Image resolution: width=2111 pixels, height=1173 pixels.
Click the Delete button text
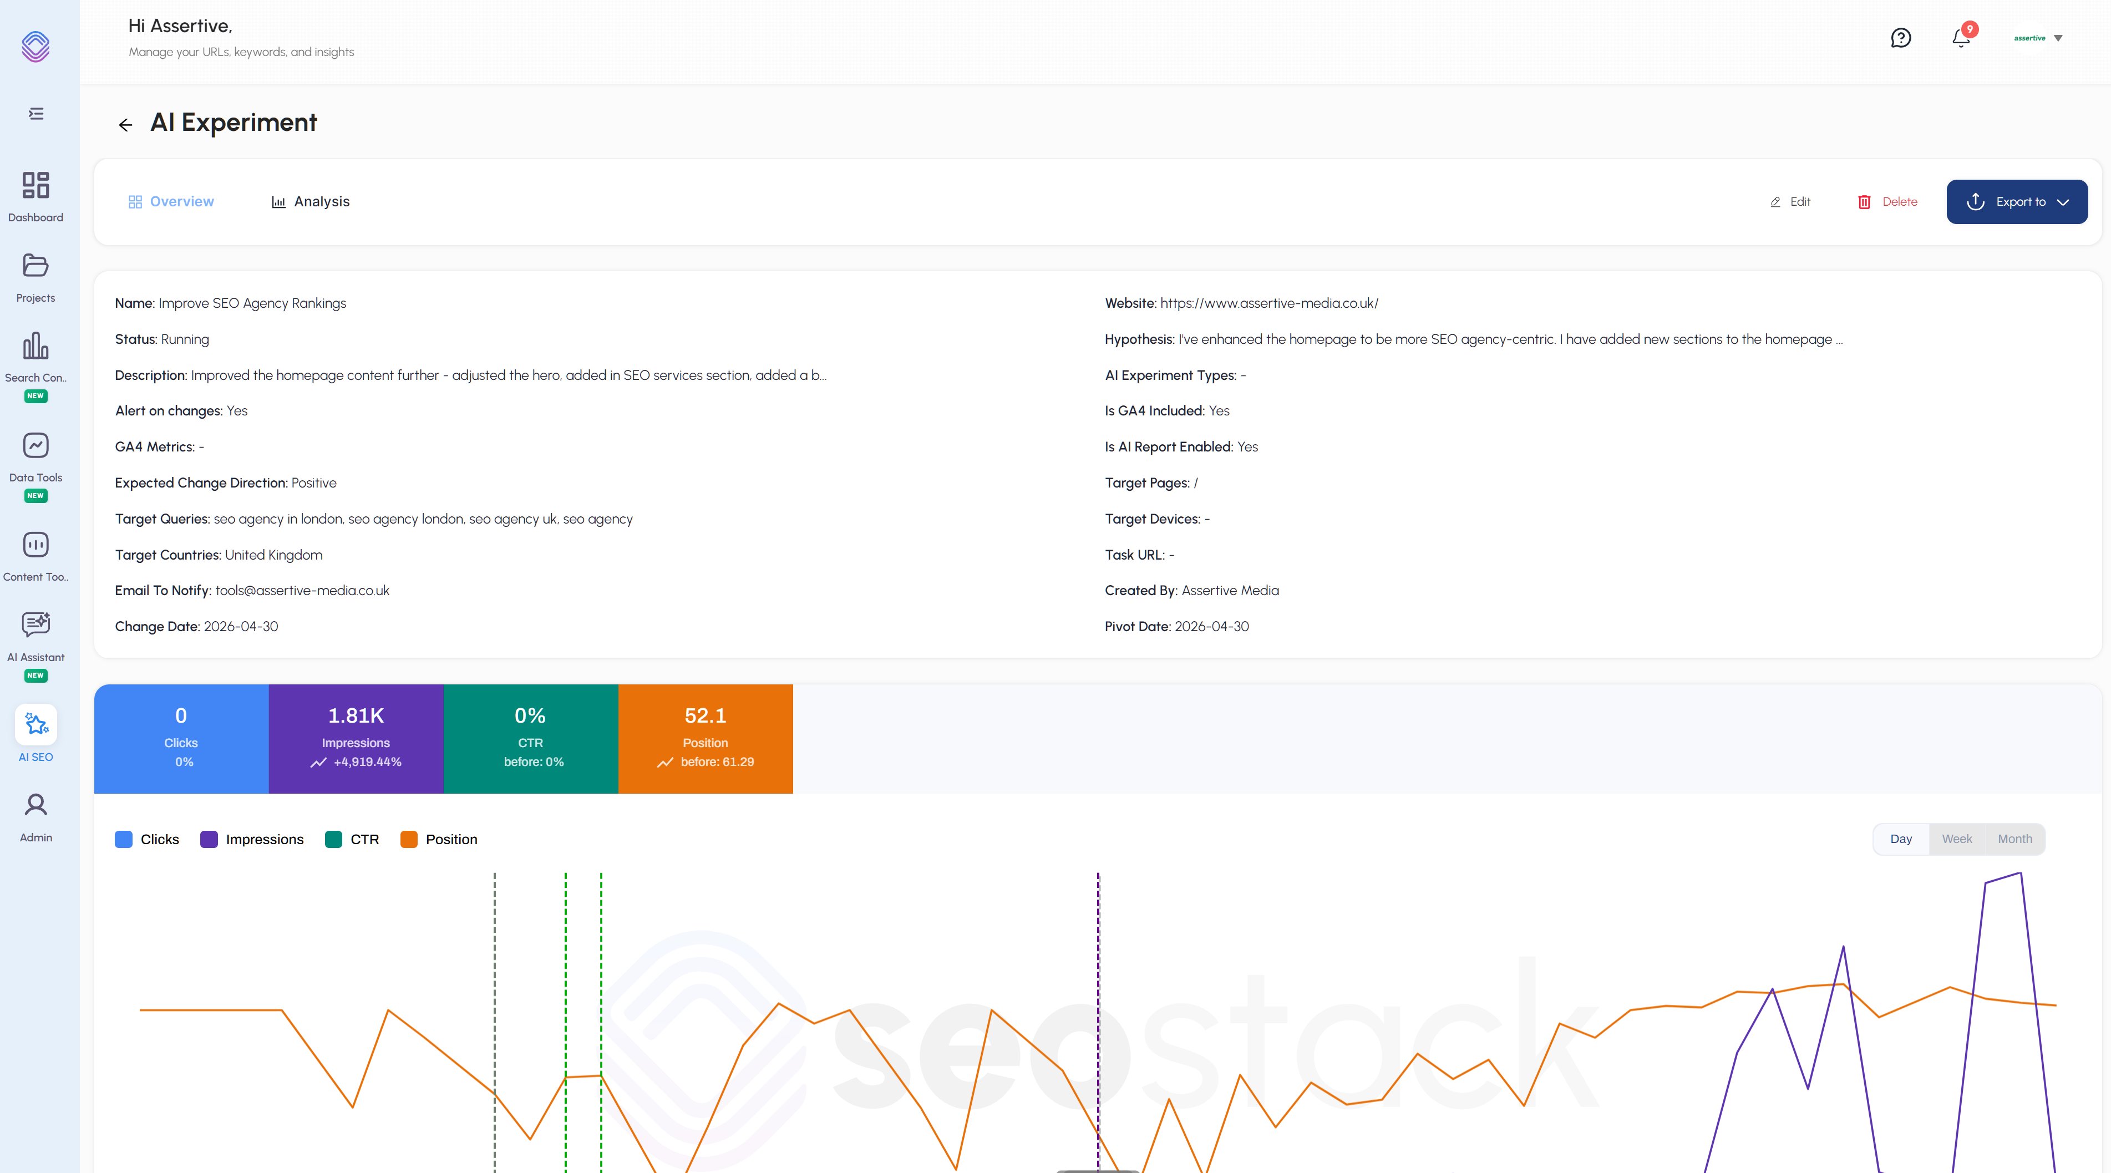pos(1900,202)
